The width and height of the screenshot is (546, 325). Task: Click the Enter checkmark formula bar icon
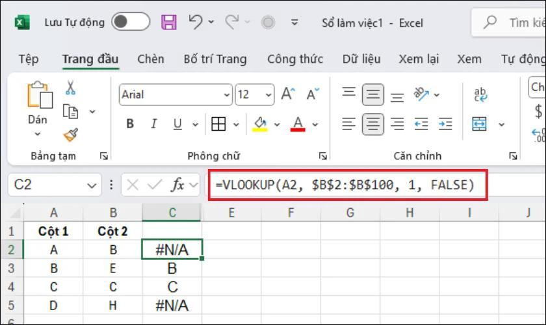click(x=154, y=185)
